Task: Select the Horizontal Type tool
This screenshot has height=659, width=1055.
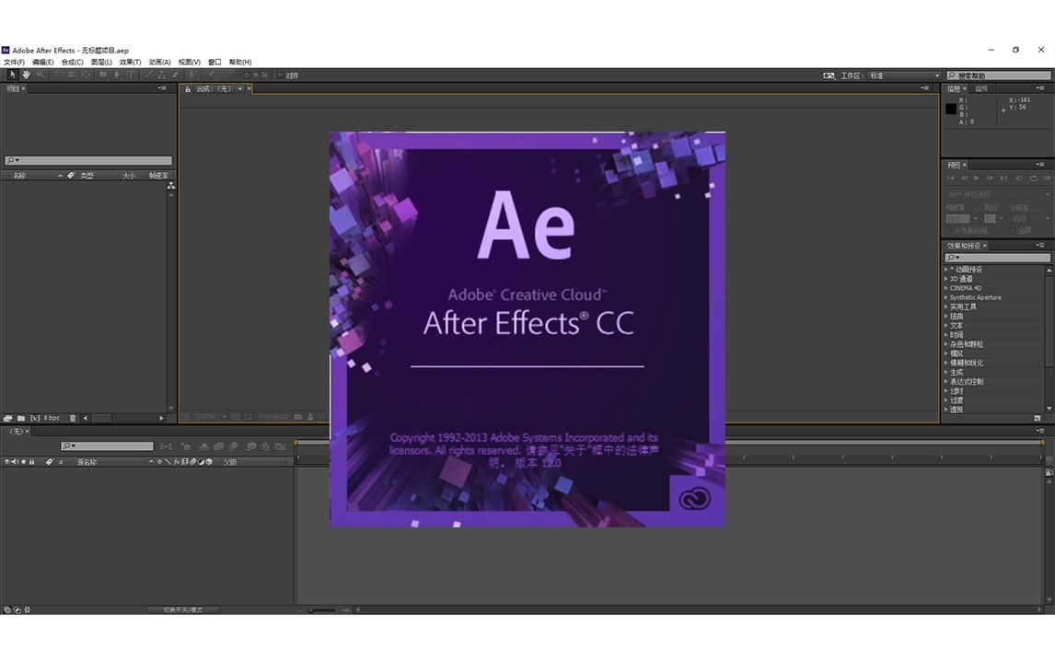Action: pyautogui.click(x=131, y=75)
